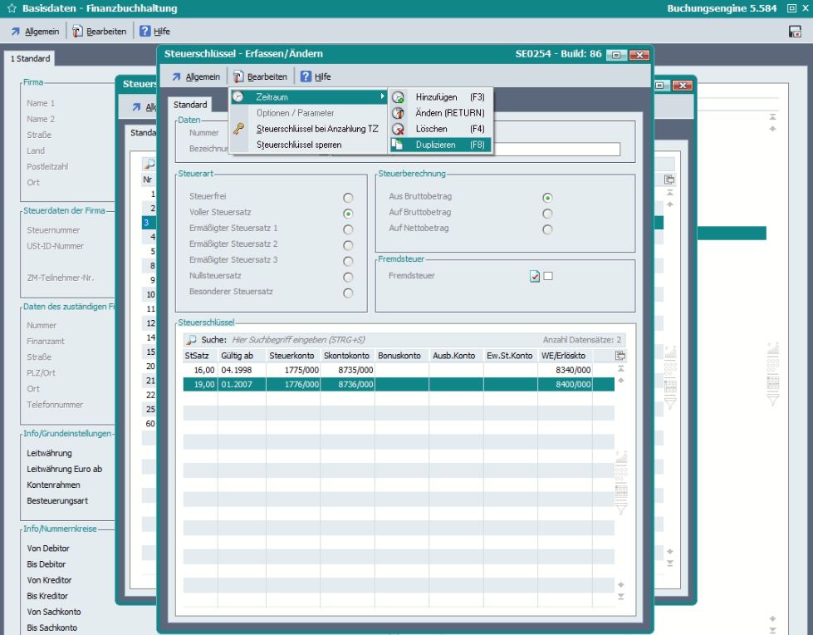
Task: Click the save disk icon at top right
Action: (x=795, y=32)
